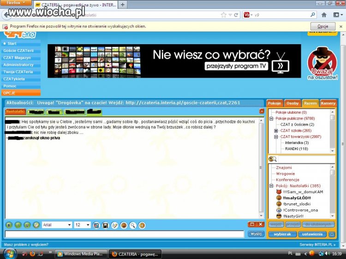
Task: Select the Interiandka (3) room
Action: (297, 143)
